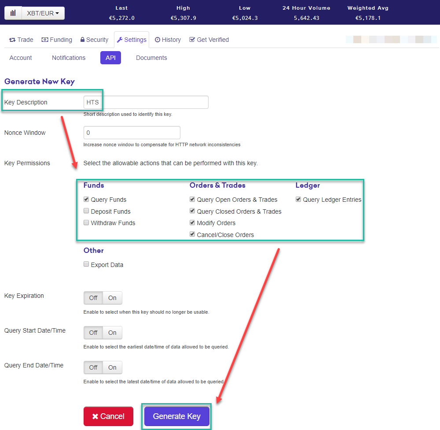Disable the Modify Orders checkbox
The height and width of the screenshot is (430, 440).
[x=192, y=222]
